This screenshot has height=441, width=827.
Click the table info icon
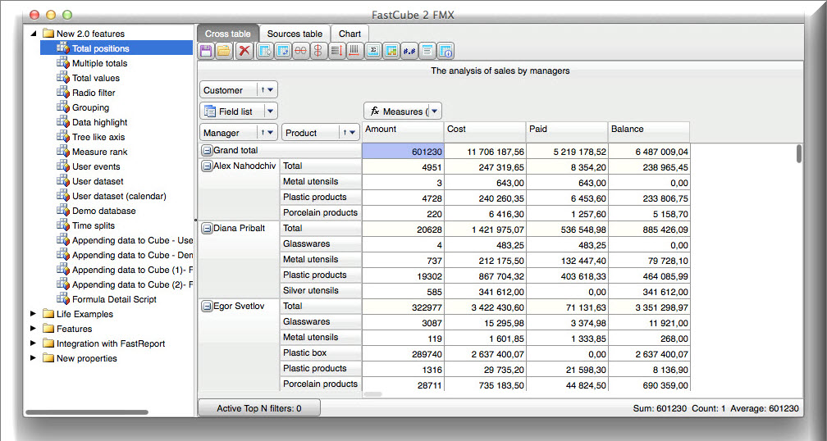[x=445, y=51]
